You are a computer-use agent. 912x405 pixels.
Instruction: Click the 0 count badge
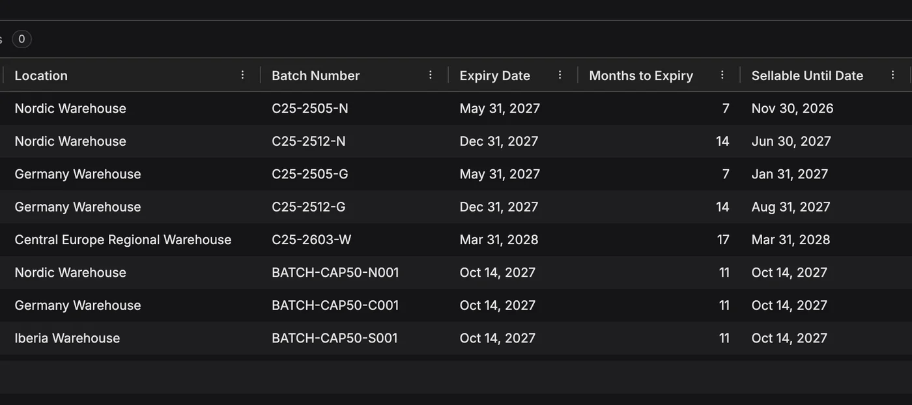21,39
